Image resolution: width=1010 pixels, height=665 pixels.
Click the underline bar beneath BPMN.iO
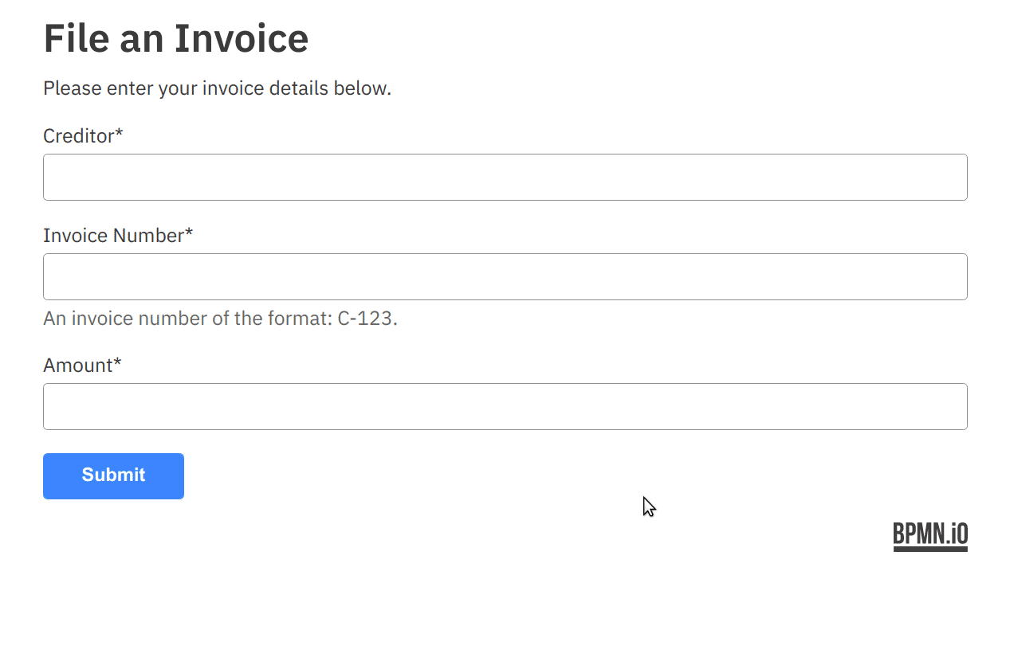pyautogui.click(x=929, y=549)
